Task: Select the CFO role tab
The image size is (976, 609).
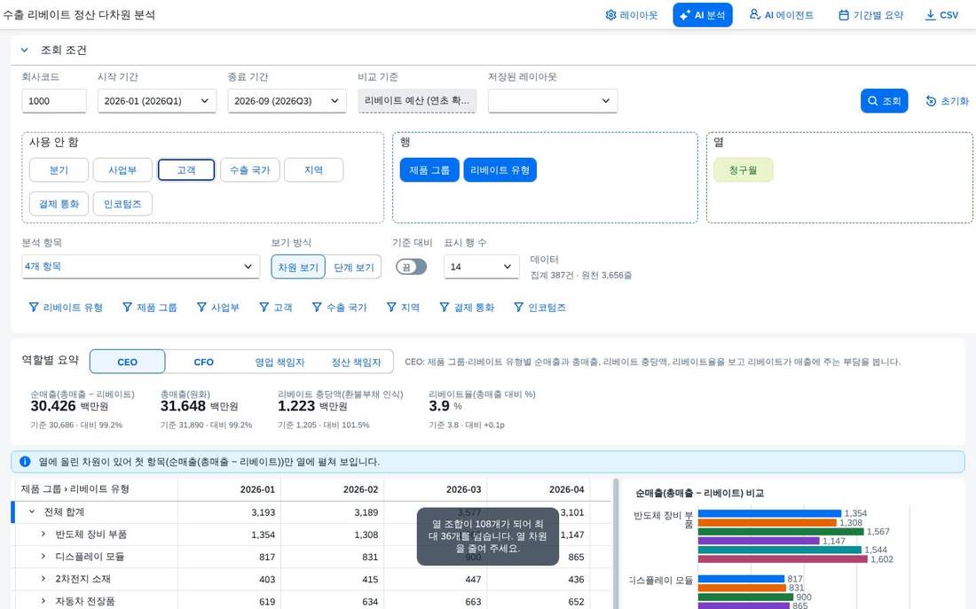Action: pyautogui.click(x=203, y=362)
